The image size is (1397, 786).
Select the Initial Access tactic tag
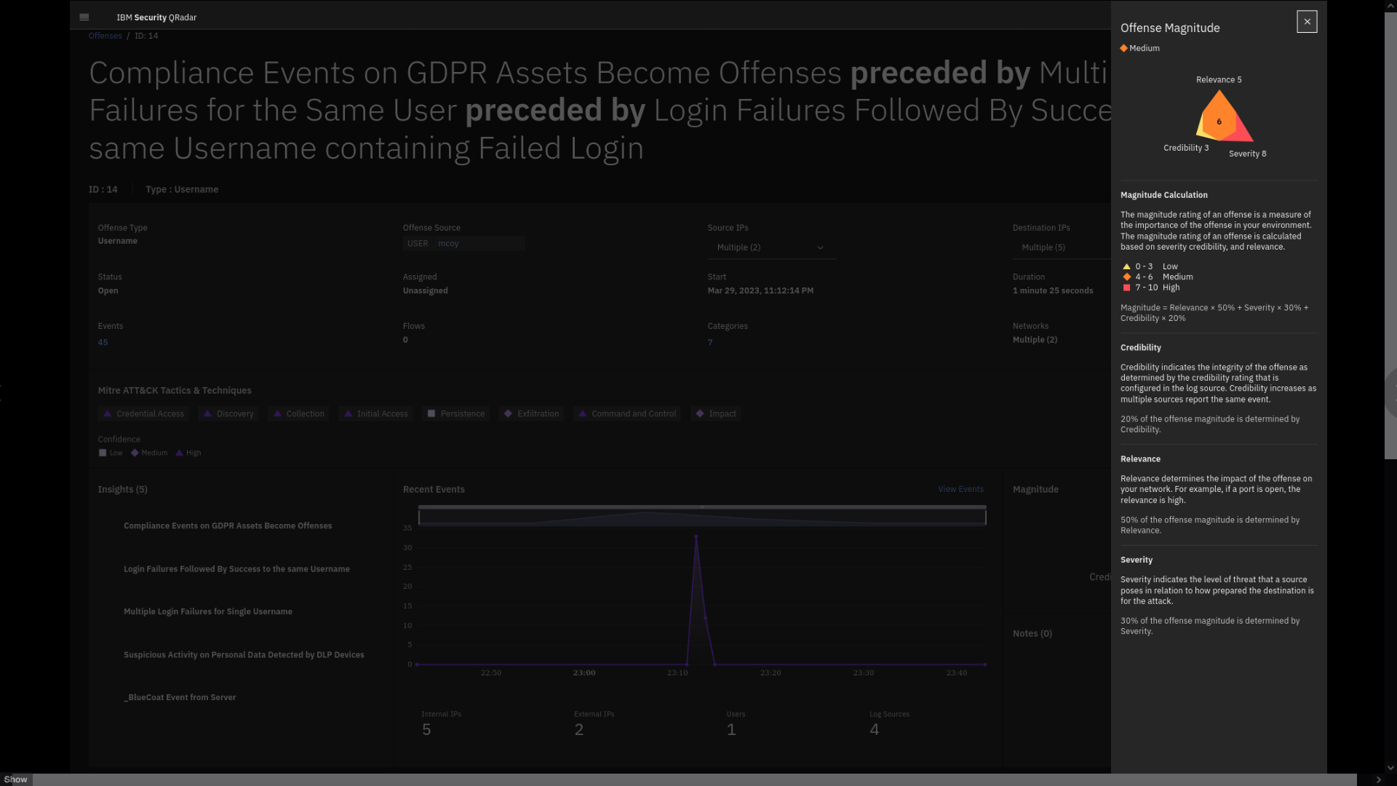point(376,413)
